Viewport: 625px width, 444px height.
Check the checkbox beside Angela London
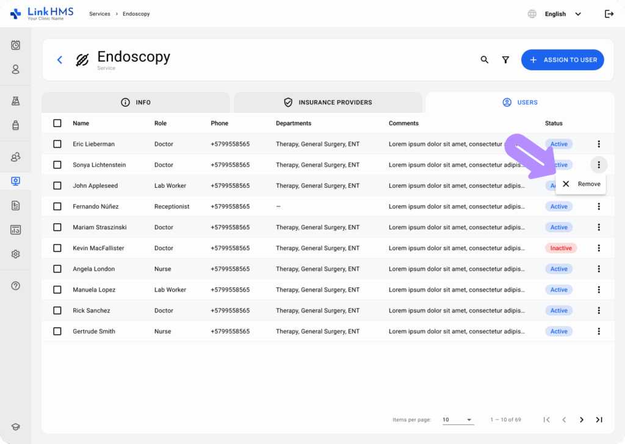pos(57,268)
